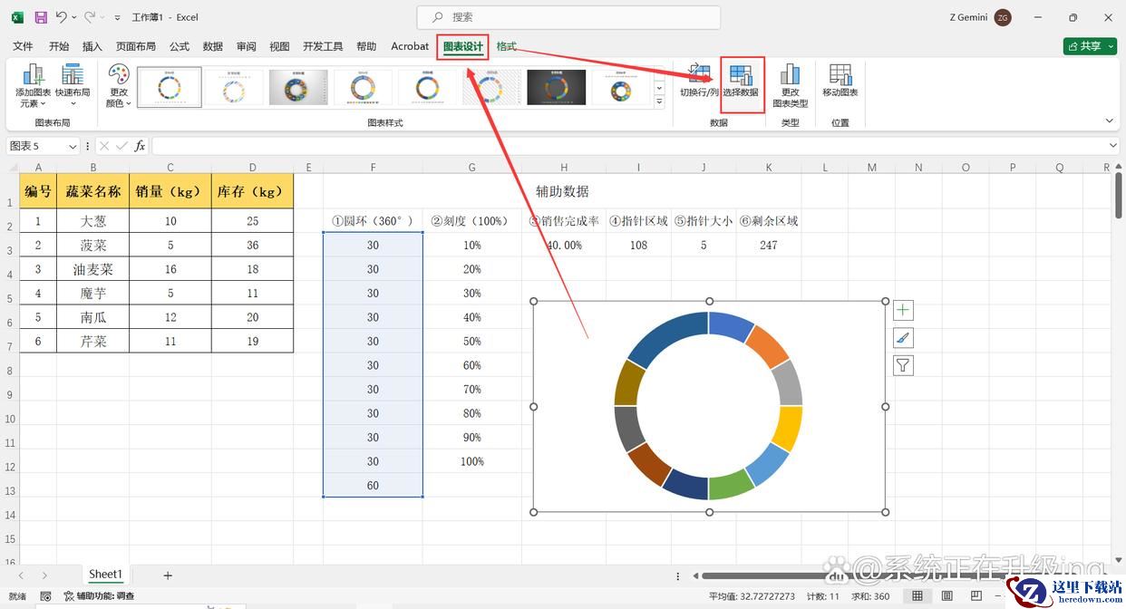Click the 移动图表 move chart icon

[840, 82]
